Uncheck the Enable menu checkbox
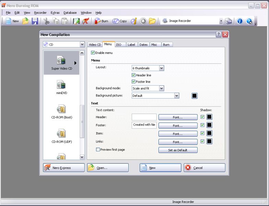 pyautogui.click(x=93, y=53)
